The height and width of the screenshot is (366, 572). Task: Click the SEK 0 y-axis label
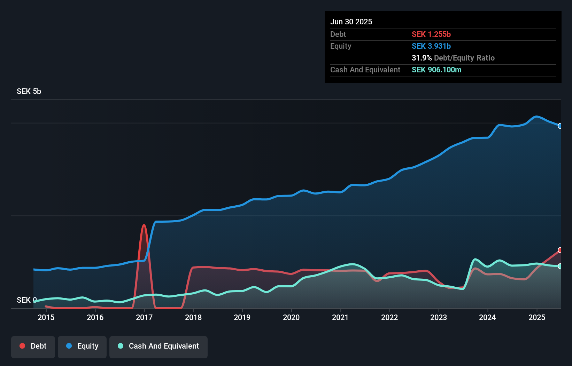point(27,300)
